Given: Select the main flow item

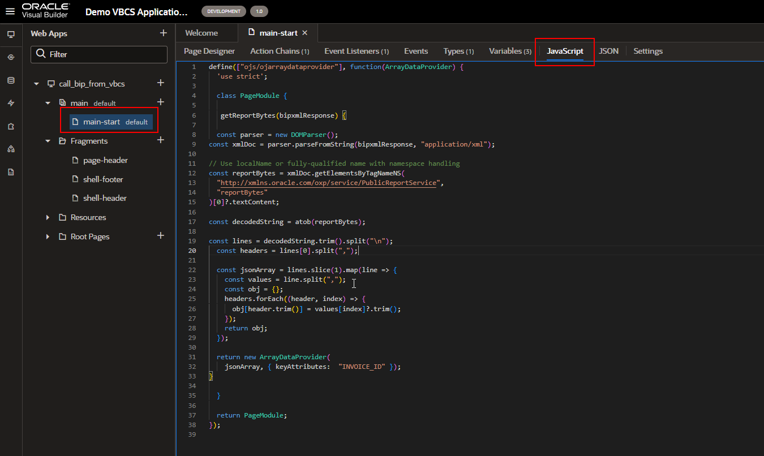Looking at the screenshot, I should point(79,103).
